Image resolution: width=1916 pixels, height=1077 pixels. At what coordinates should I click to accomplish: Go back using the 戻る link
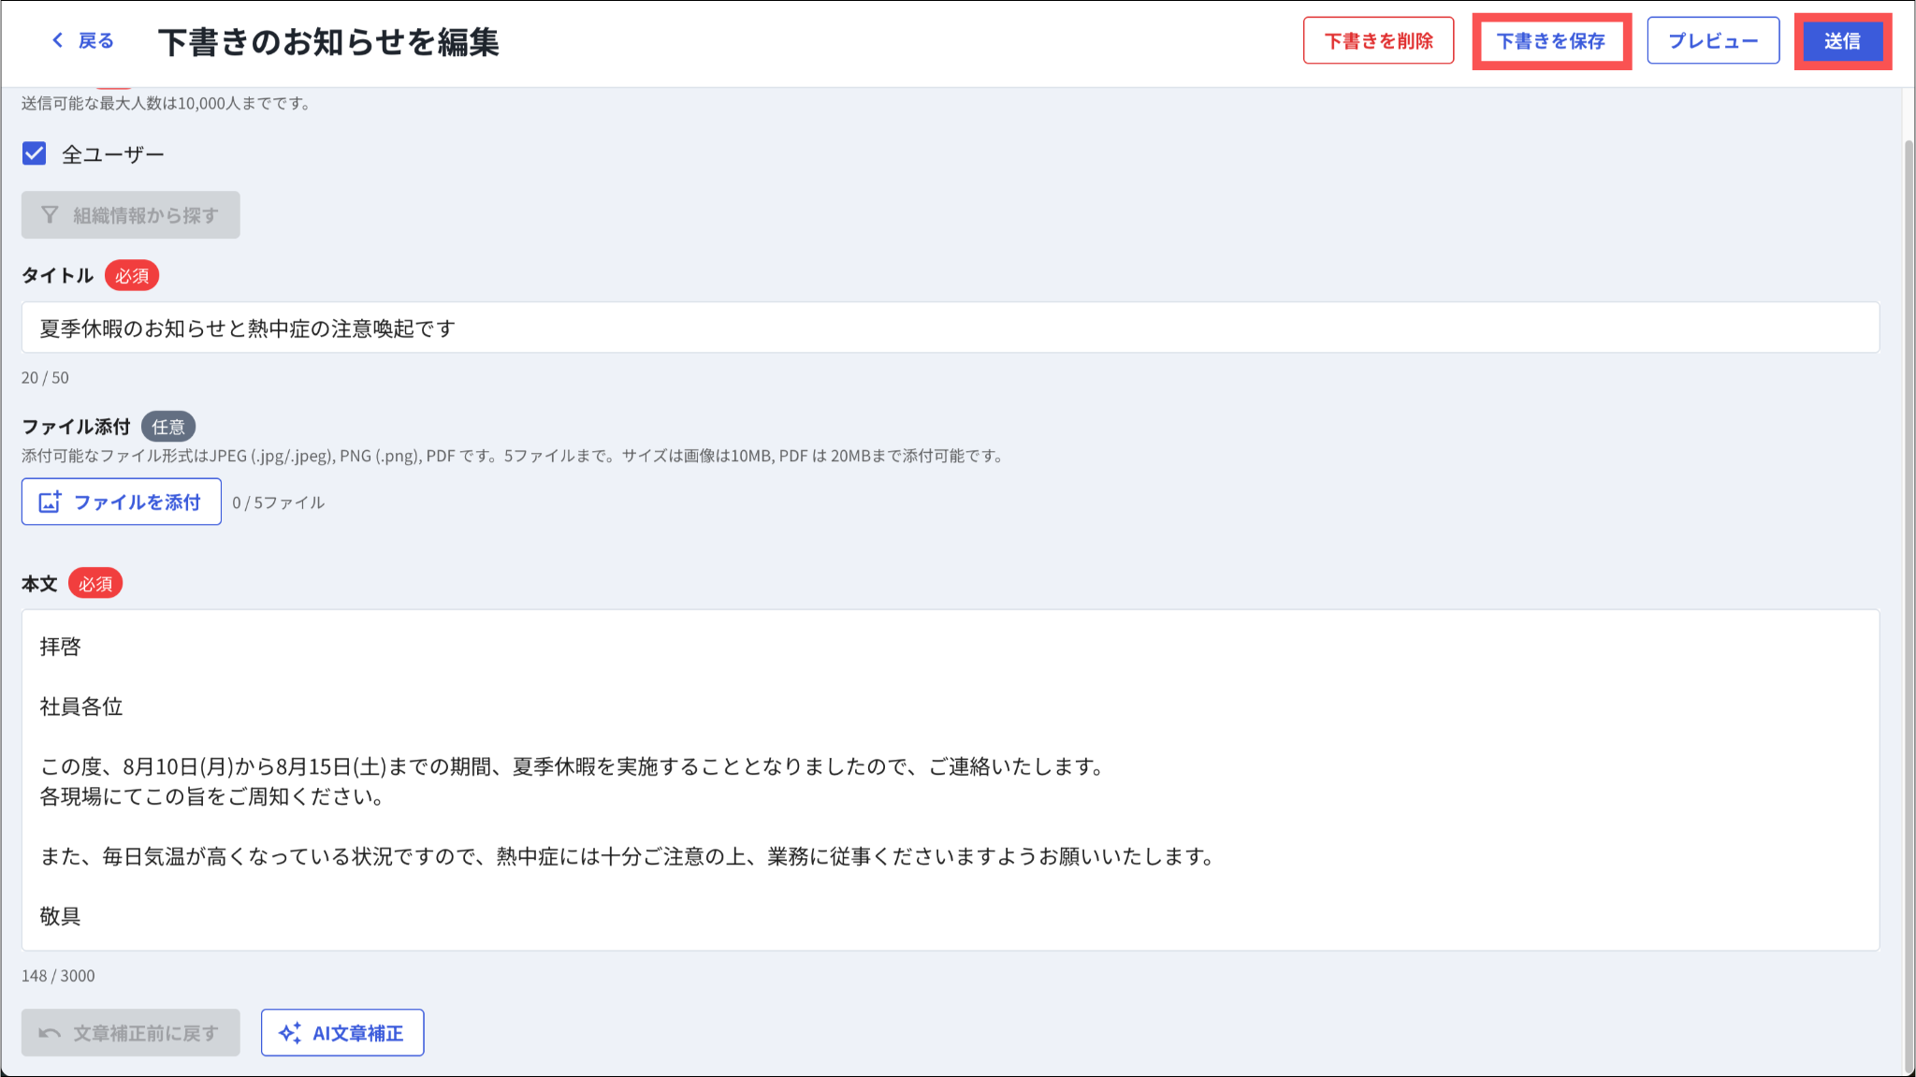click(95, 41)
